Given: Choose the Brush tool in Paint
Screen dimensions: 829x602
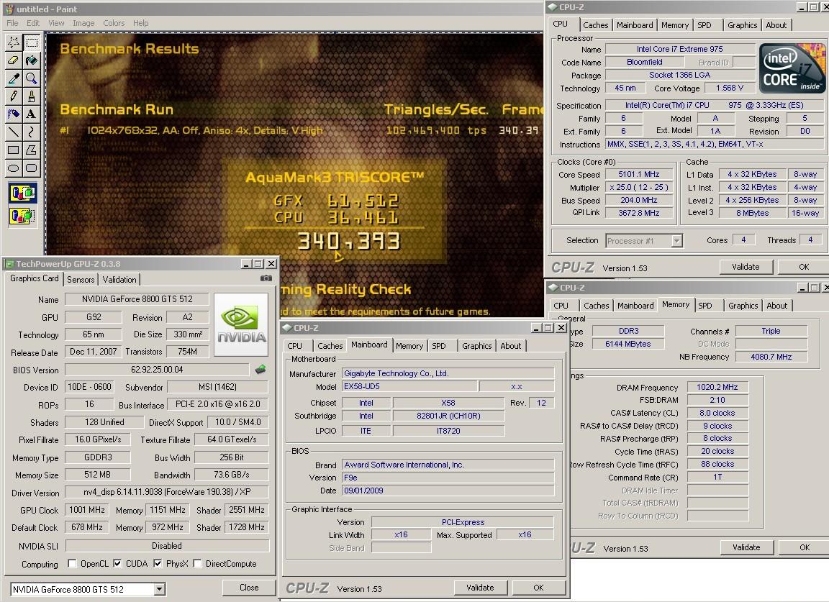Looking at the screenshot, I should (32, 96).
